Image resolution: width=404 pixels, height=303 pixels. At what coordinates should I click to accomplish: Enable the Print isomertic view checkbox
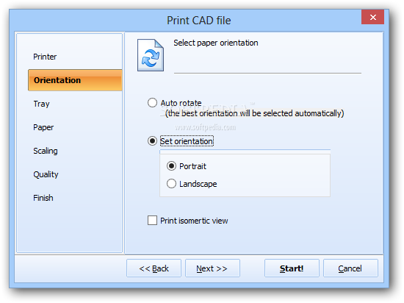coord(152,221)
